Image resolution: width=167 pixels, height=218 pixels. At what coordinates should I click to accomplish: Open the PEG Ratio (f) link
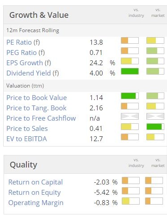(26, 53)
